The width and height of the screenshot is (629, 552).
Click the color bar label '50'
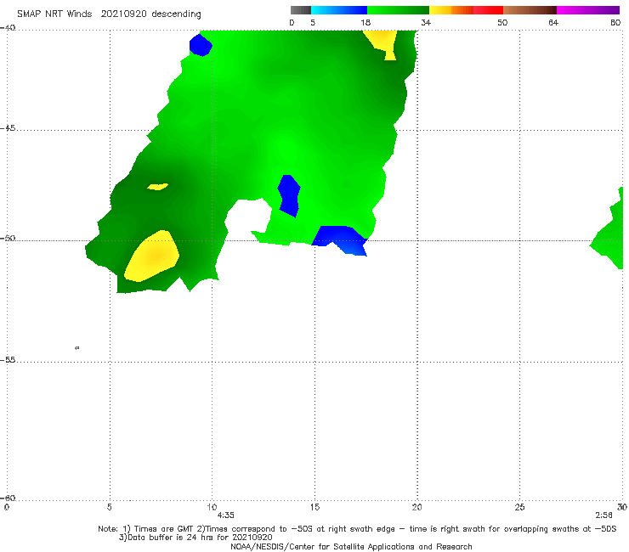tap(502, 22)
